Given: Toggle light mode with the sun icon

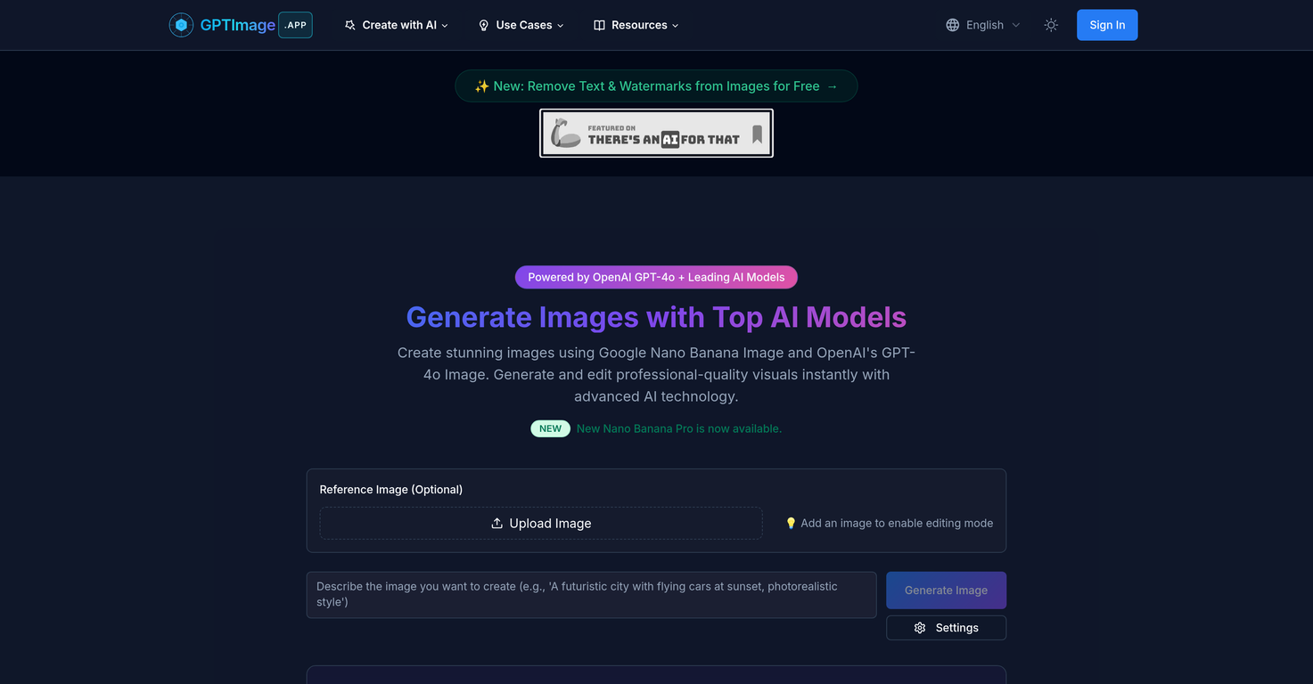Looking at the screenshot, I should [1051, 25].
